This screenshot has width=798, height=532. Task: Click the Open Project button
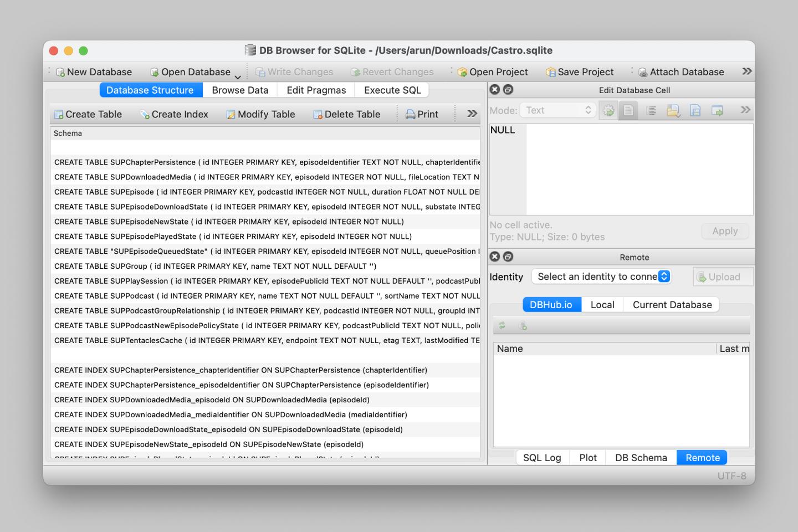(492, 72)
